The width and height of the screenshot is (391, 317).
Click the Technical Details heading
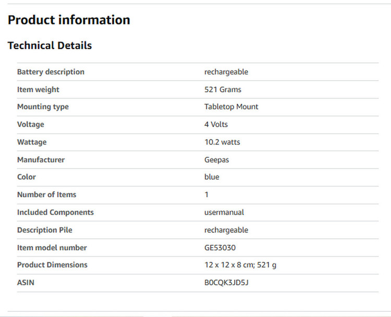pos(50,46)
